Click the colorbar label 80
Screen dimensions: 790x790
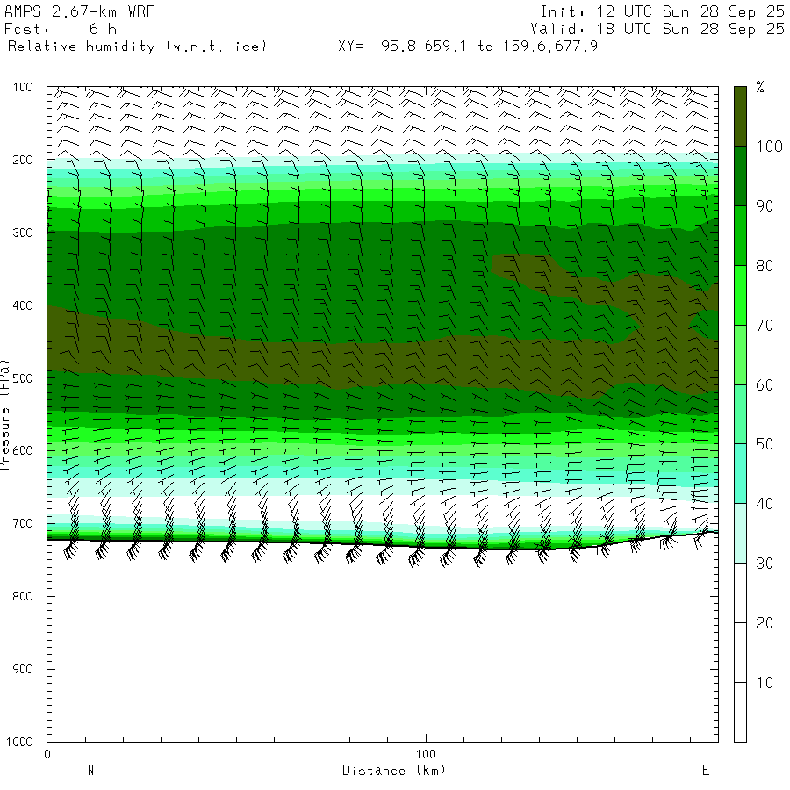click(x=765, y=265)
